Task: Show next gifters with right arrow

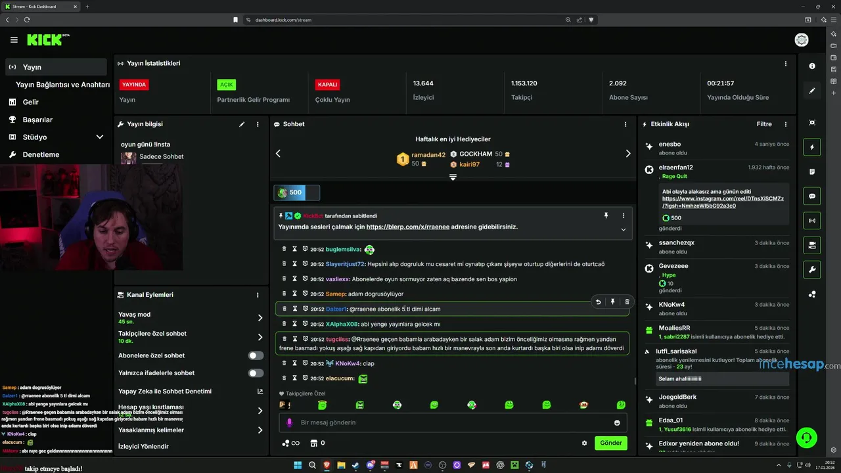Action: 627,154
